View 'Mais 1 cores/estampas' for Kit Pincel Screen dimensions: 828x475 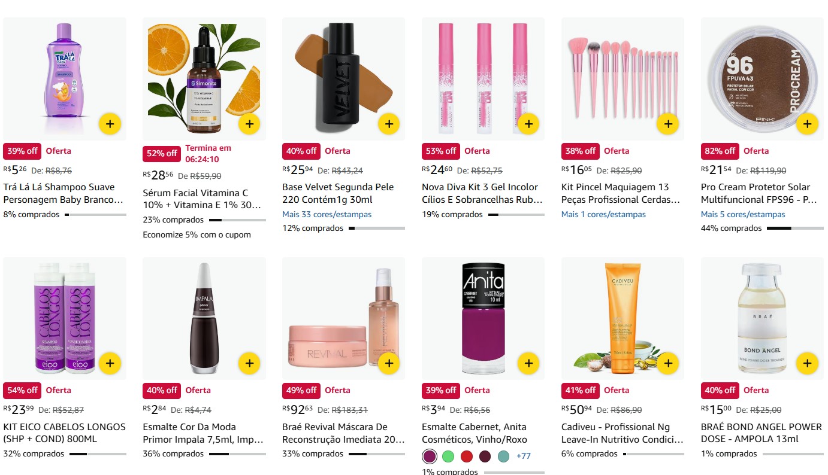[x=603, y=214]
